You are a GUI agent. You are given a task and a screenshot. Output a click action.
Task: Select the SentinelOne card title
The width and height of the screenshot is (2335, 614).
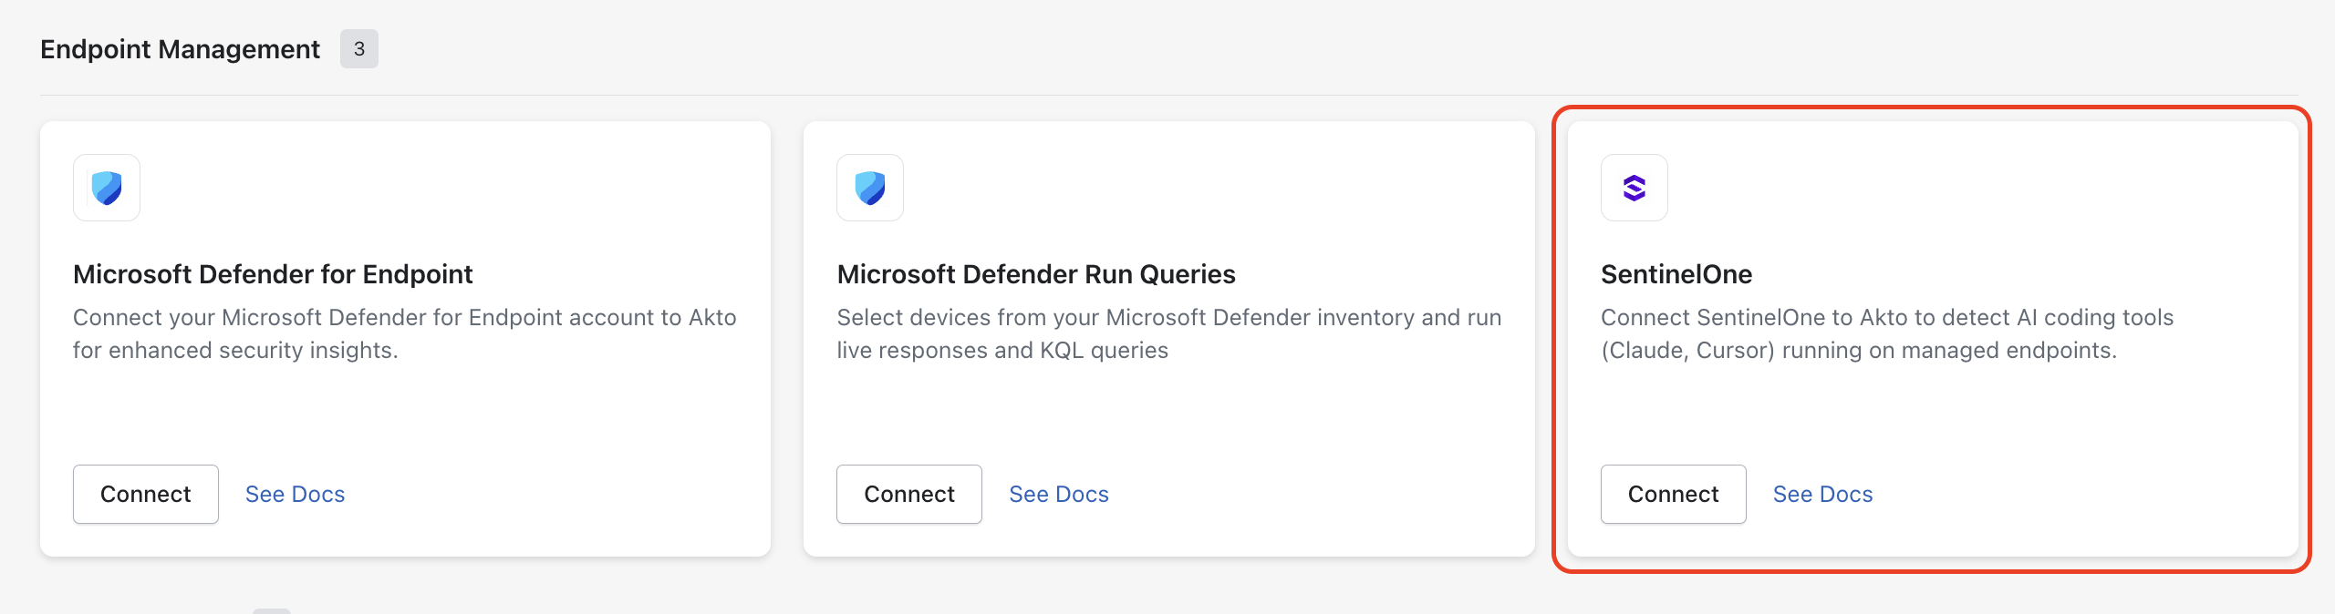pos(1676,274)
